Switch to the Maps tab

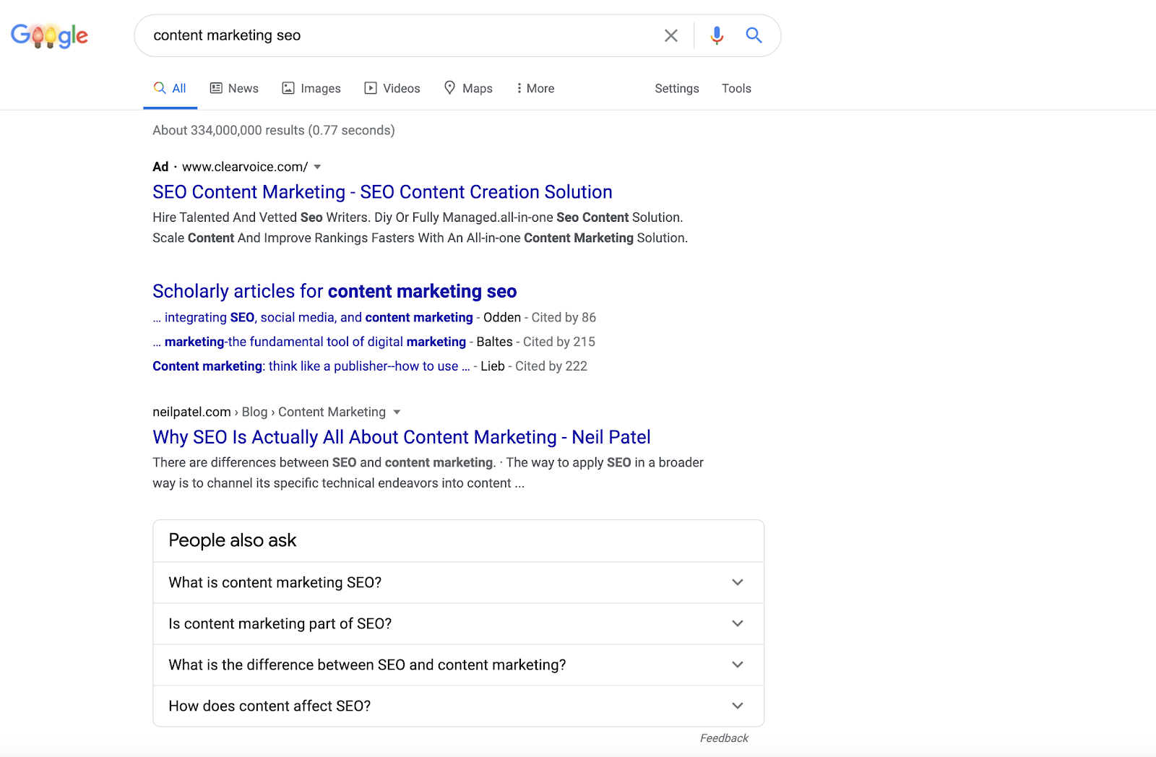coord(468,88)
